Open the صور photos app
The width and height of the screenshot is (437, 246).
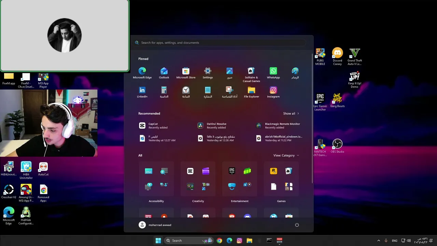click(x=229, y=73)
